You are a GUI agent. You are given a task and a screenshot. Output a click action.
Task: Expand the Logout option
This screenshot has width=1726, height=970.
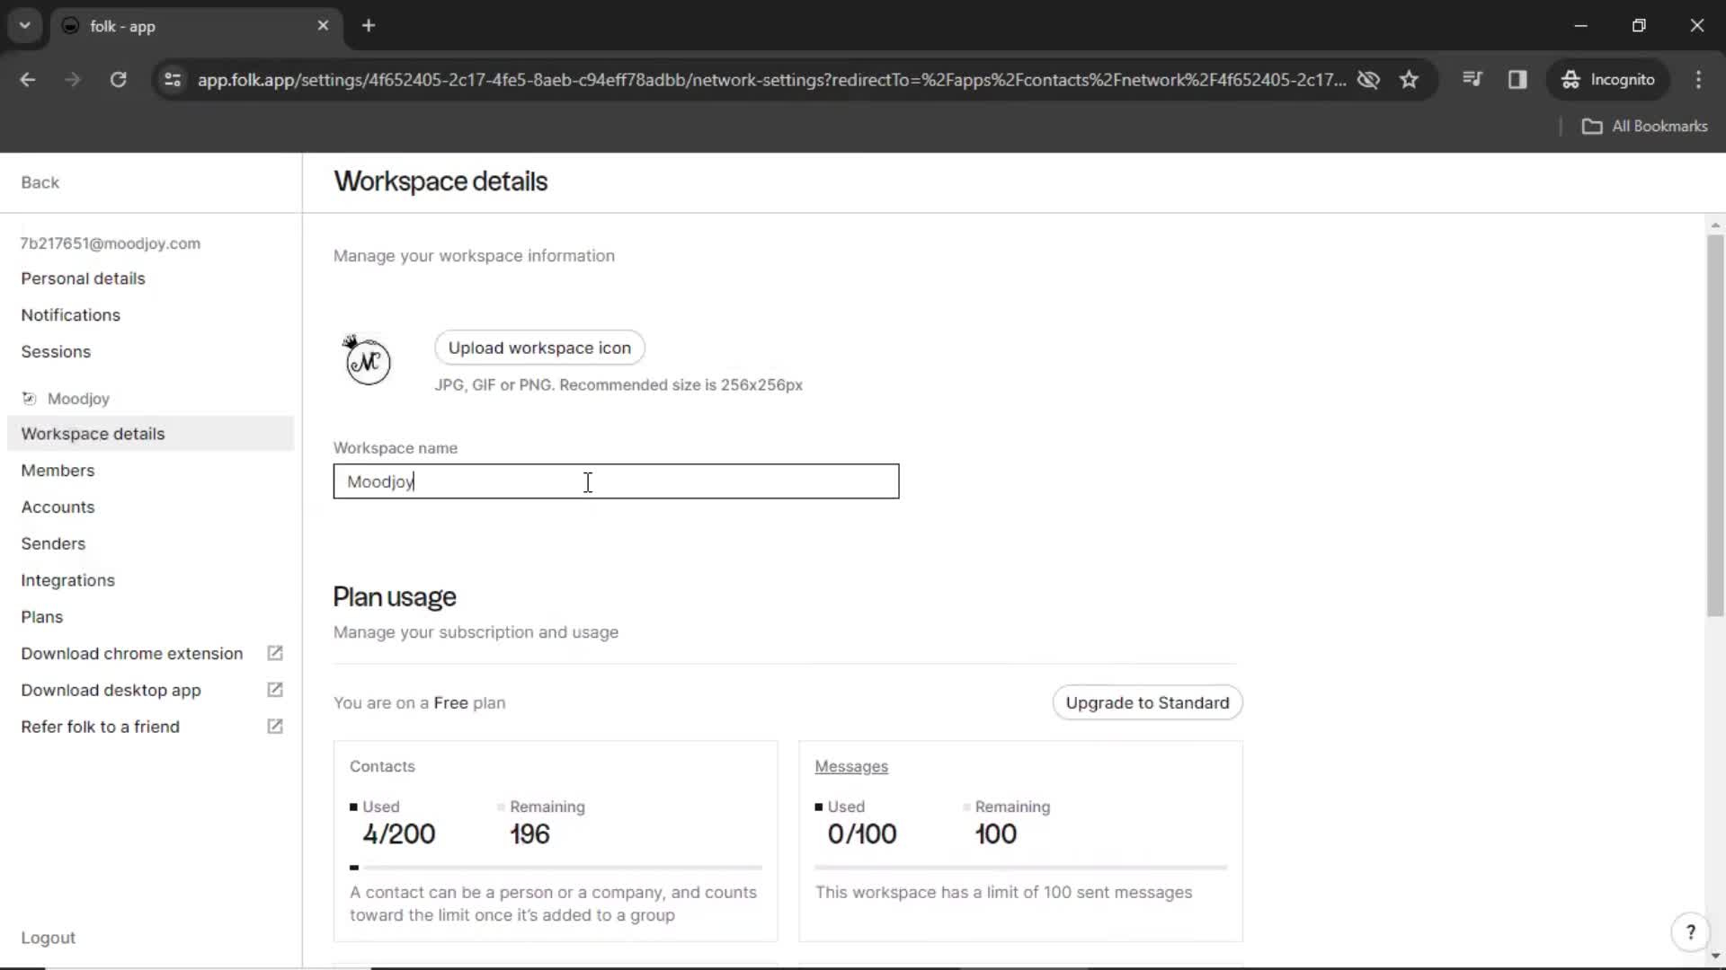coord(48,937)
